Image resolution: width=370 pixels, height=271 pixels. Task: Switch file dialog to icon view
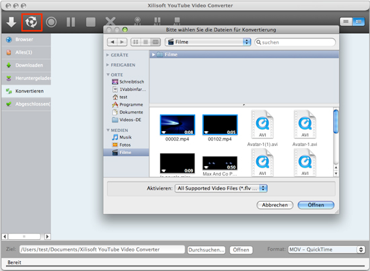(x=136, y=42)
